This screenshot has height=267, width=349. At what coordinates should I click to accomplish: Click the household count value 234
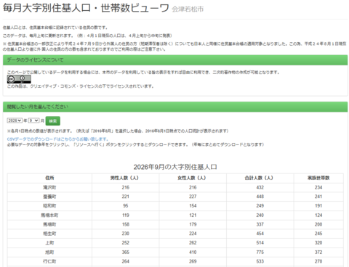tap(318, 187)
